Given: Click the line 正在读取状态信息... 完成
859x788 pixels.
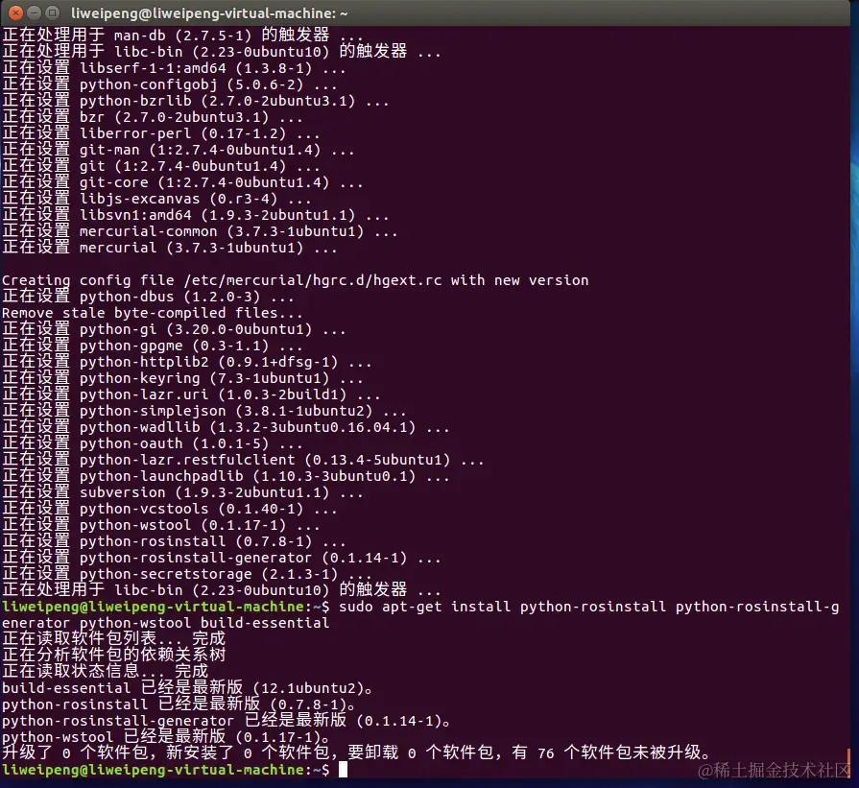Looking at the screenshot, I should (106, 671).
